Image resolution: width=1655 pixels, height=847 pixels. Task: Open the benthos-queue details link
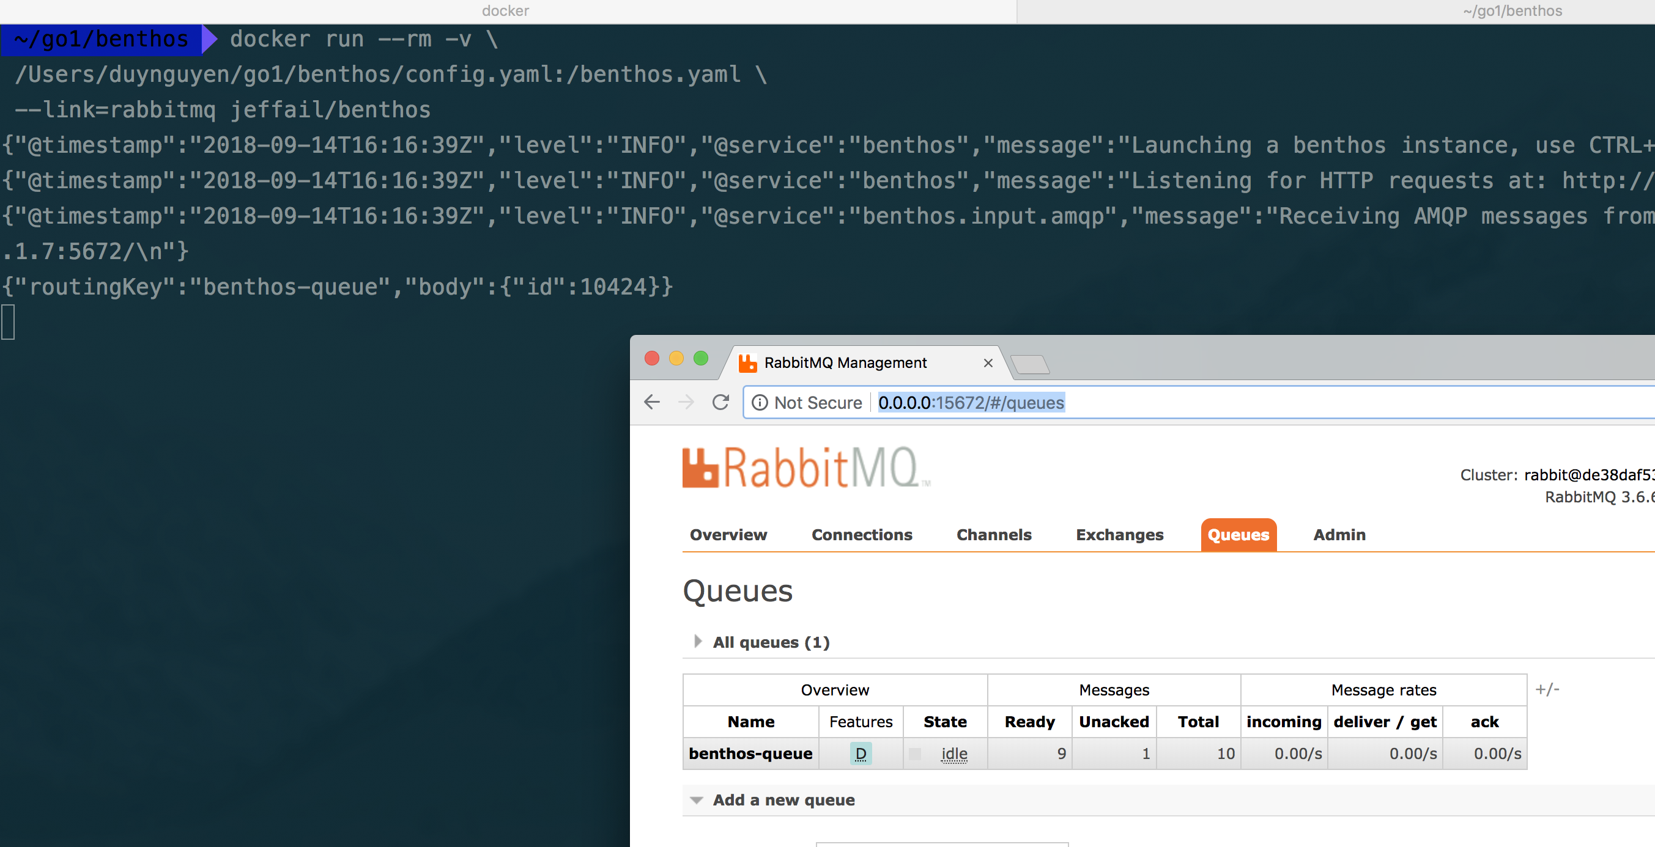coord(750,754)
